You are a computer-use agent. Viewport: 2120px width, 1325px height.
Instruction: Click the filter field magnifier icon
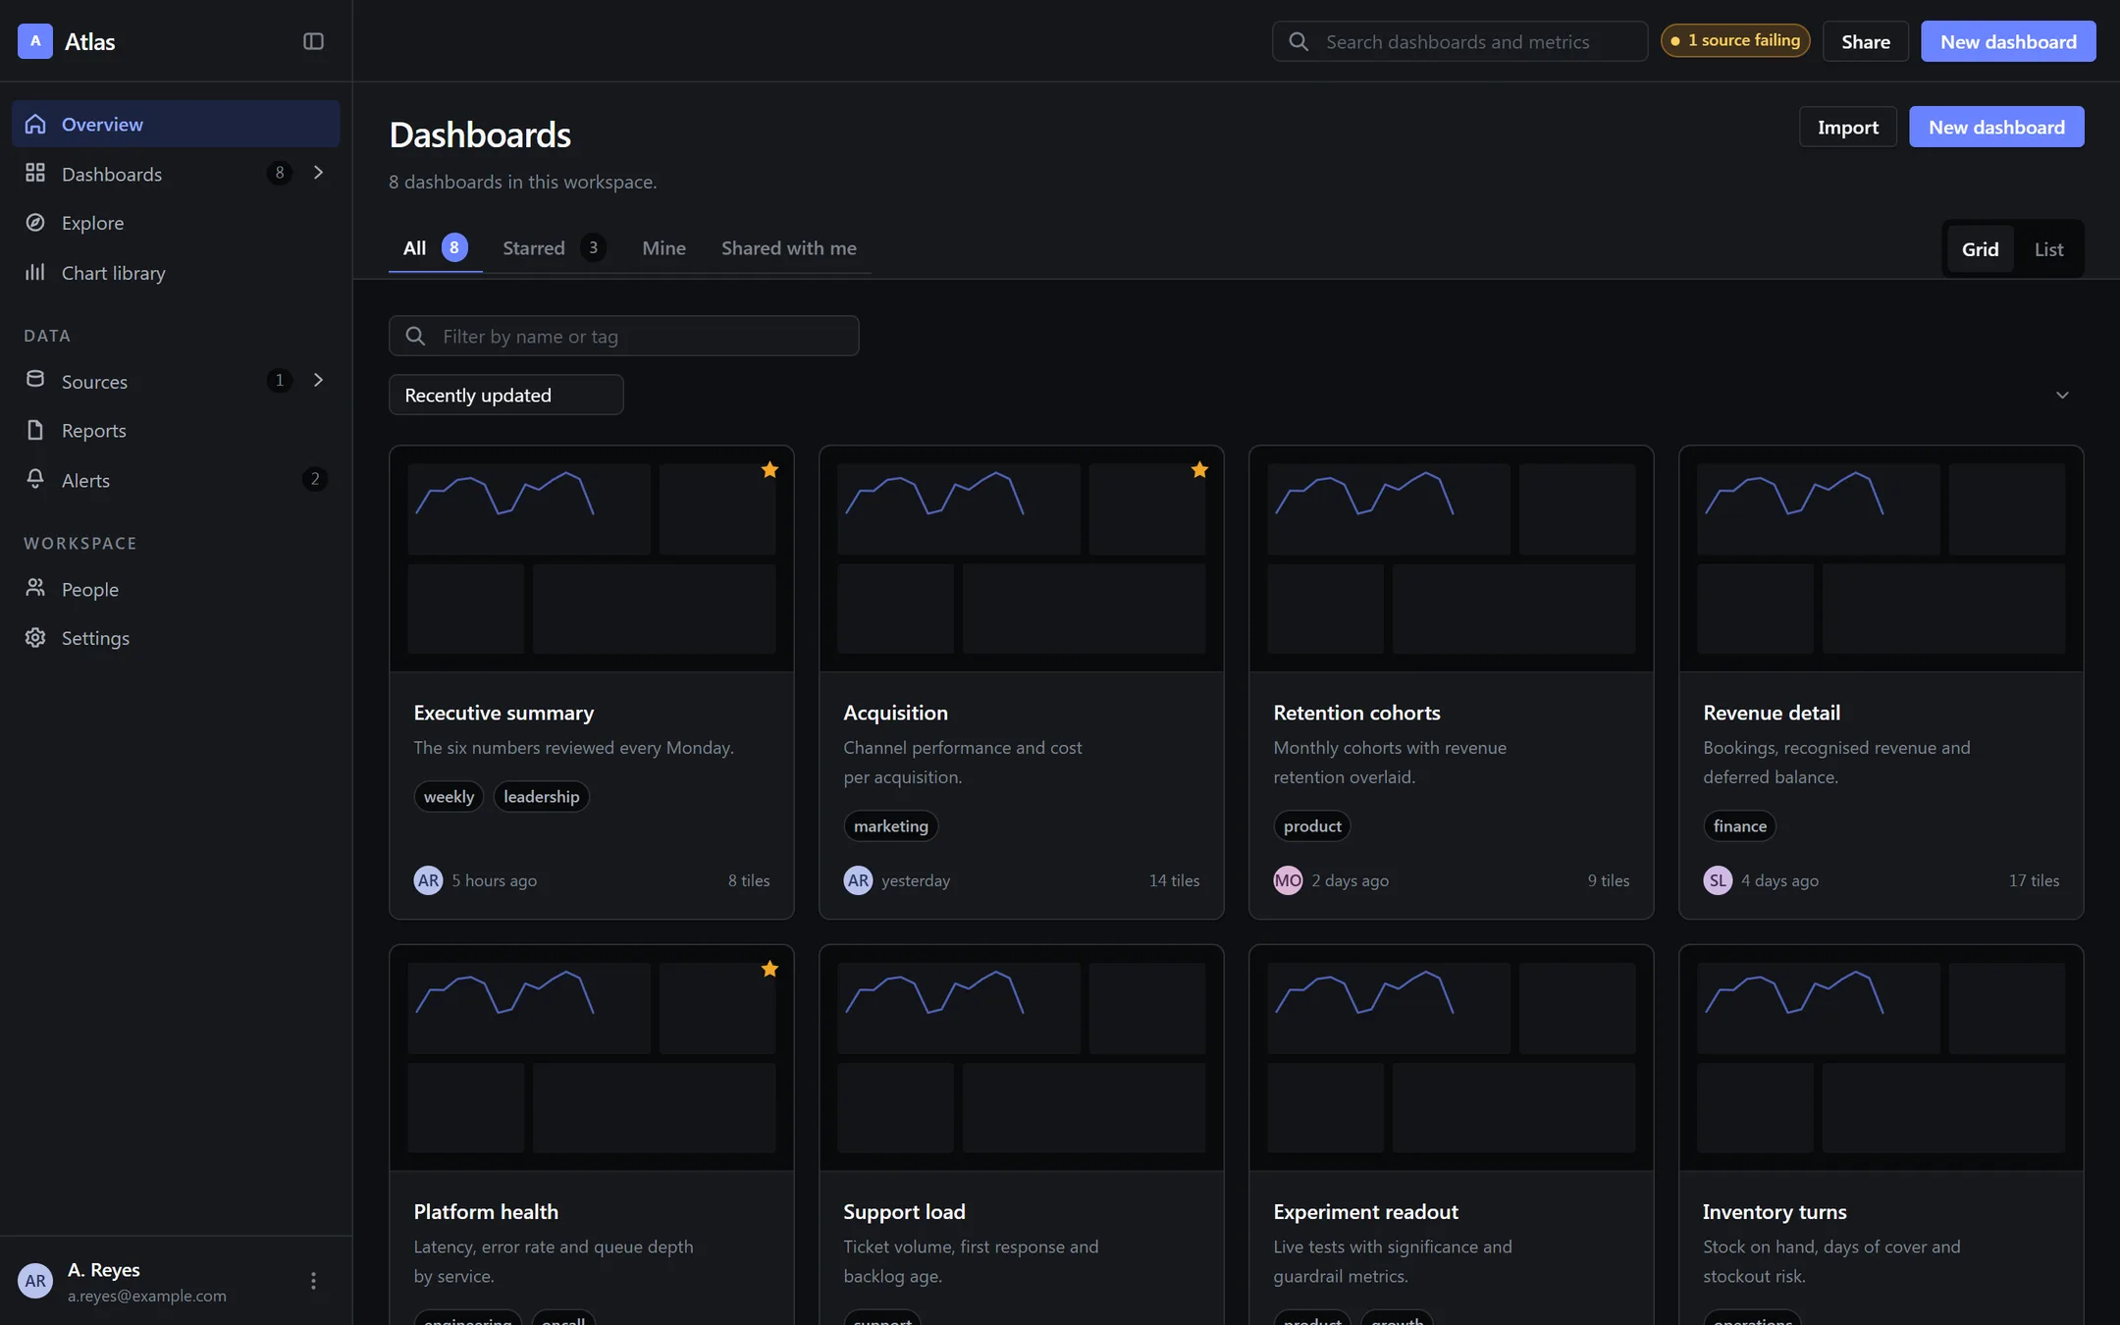click(415, 336)
